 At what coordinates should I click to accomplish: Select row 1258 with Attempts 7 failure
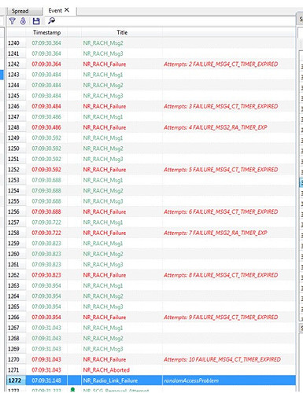click(151, 233)
